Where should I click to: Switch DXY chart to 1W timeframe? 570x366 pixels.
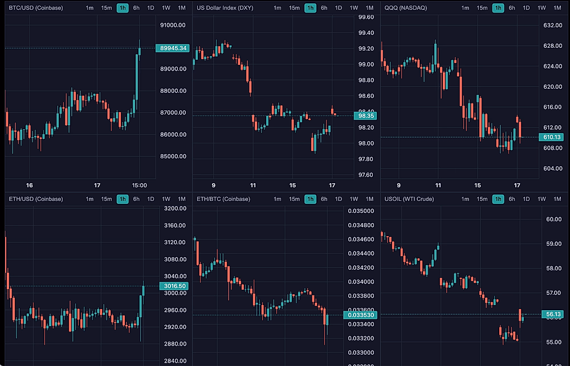coord(354,8)
